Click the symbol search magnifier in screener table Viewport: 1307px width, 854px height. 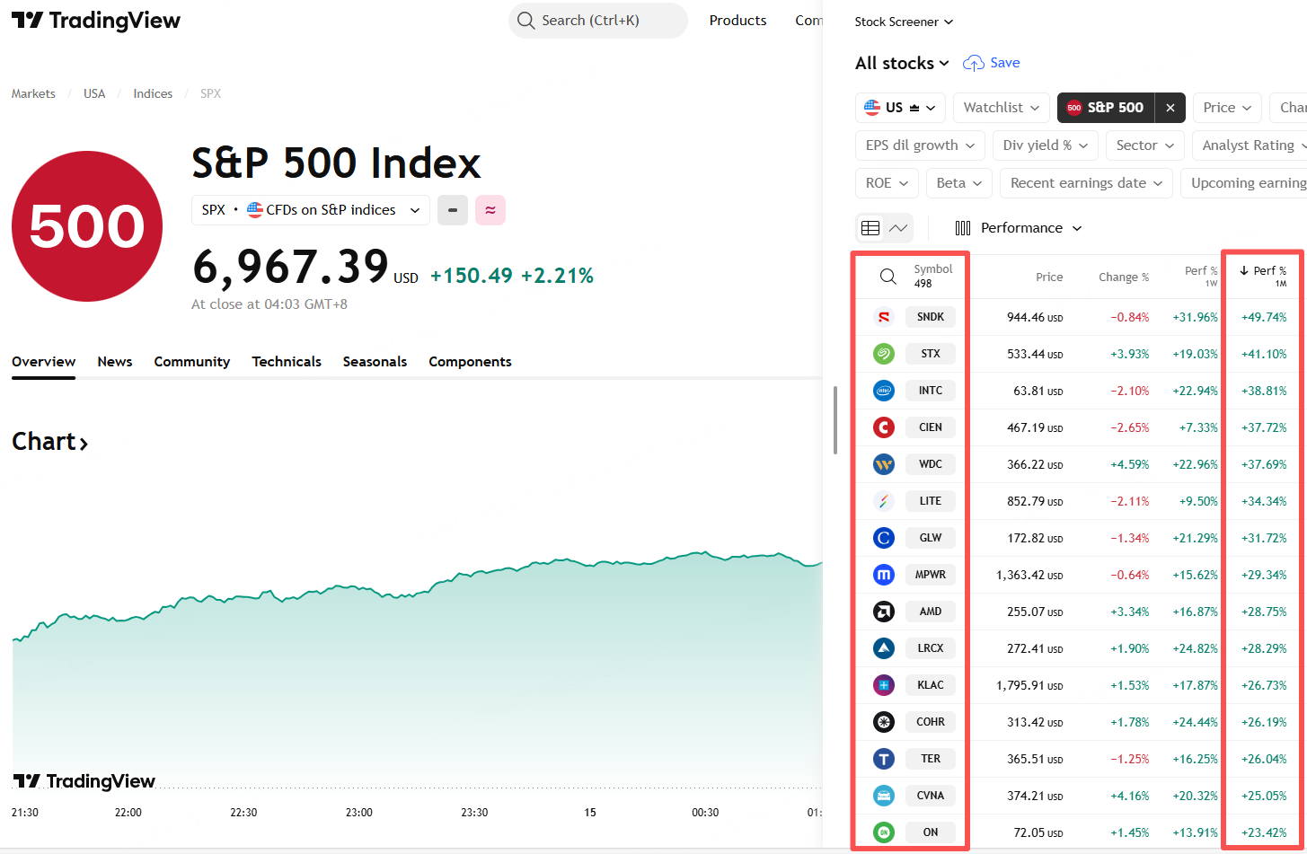click(888, 277)
